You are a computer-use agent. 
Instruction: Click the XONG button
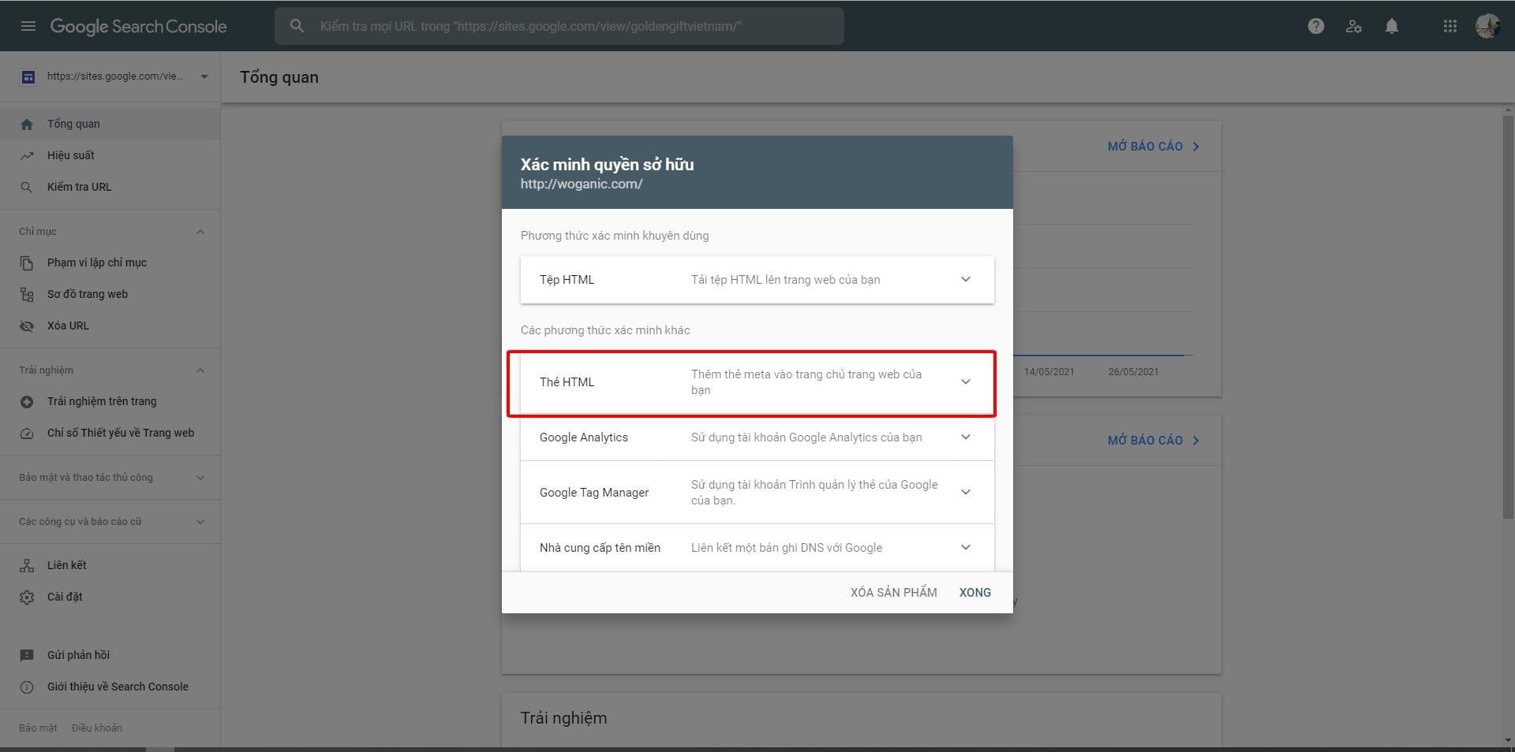974,593
